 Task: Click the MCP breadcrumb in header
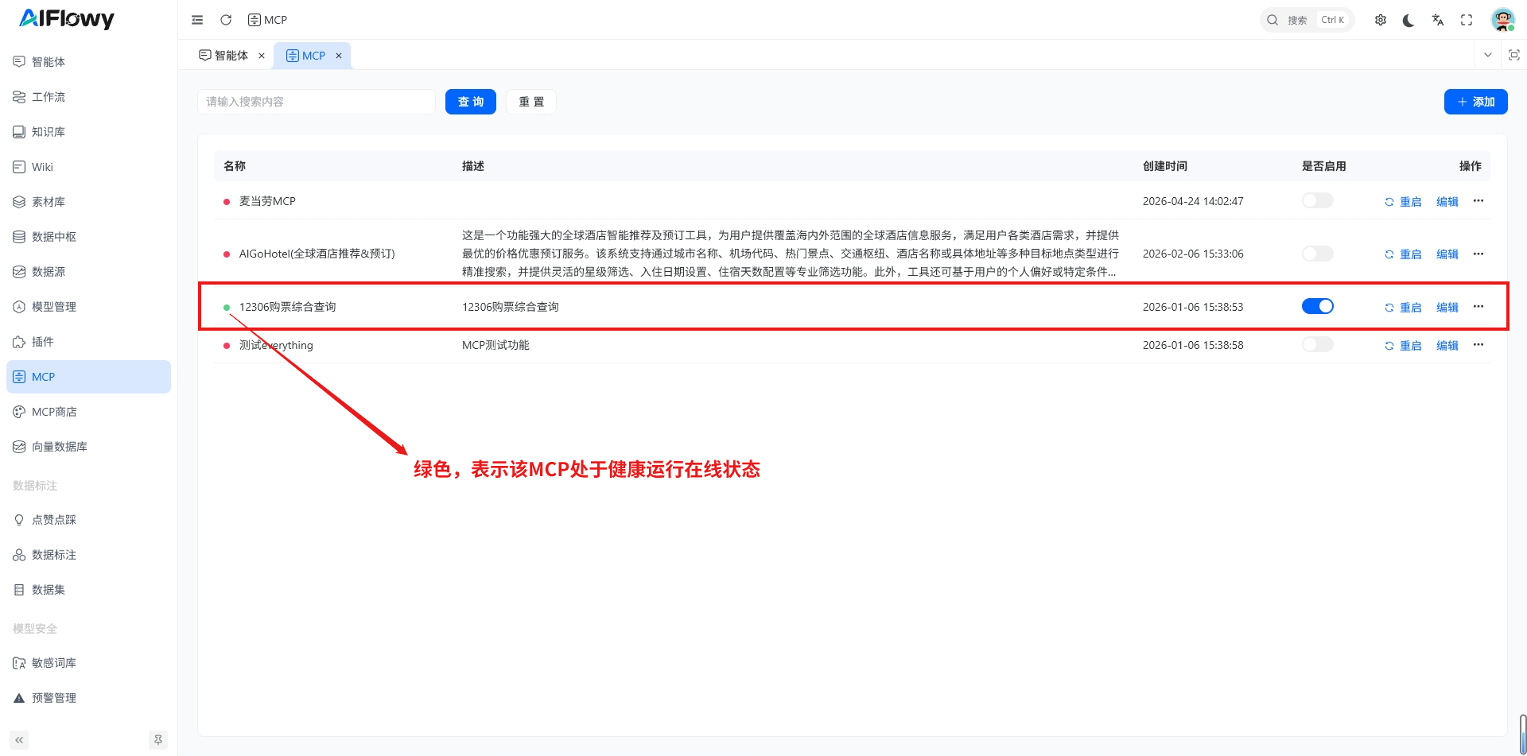(267, 20)
